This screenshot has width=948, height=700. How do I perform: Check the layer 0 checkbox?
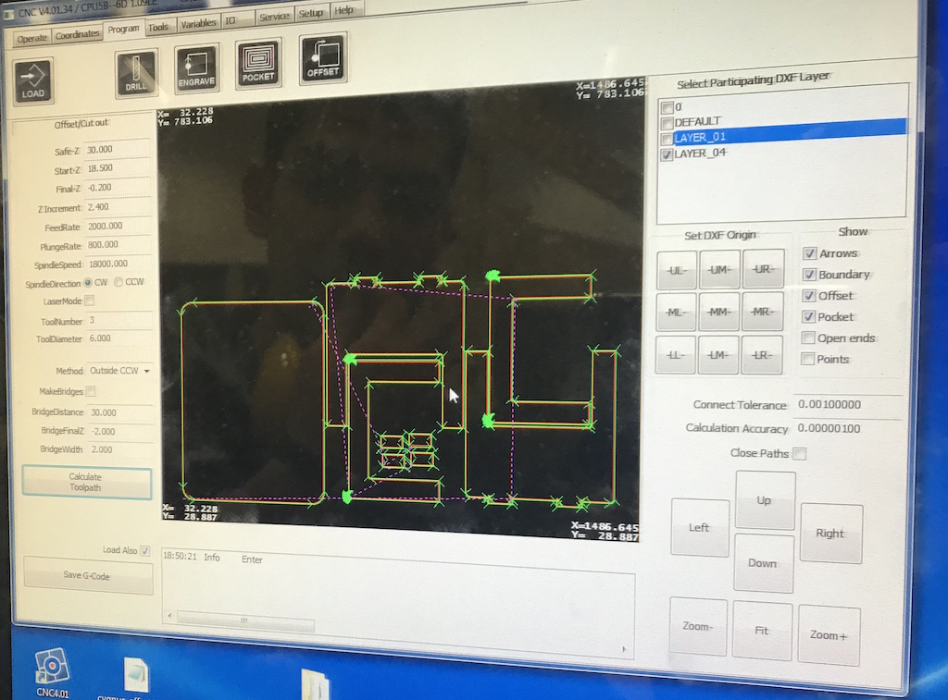pos(667,107)
